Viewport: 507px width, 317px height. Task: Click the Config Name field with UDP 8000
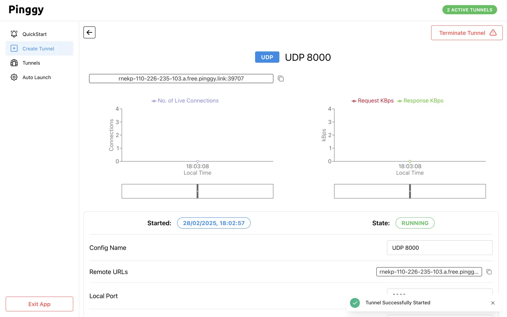point(440,248)
